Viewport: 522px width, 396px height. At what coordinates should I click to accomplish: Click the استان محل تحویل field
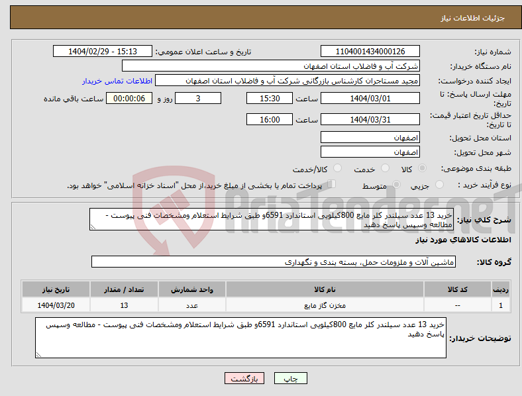(370, 137)
